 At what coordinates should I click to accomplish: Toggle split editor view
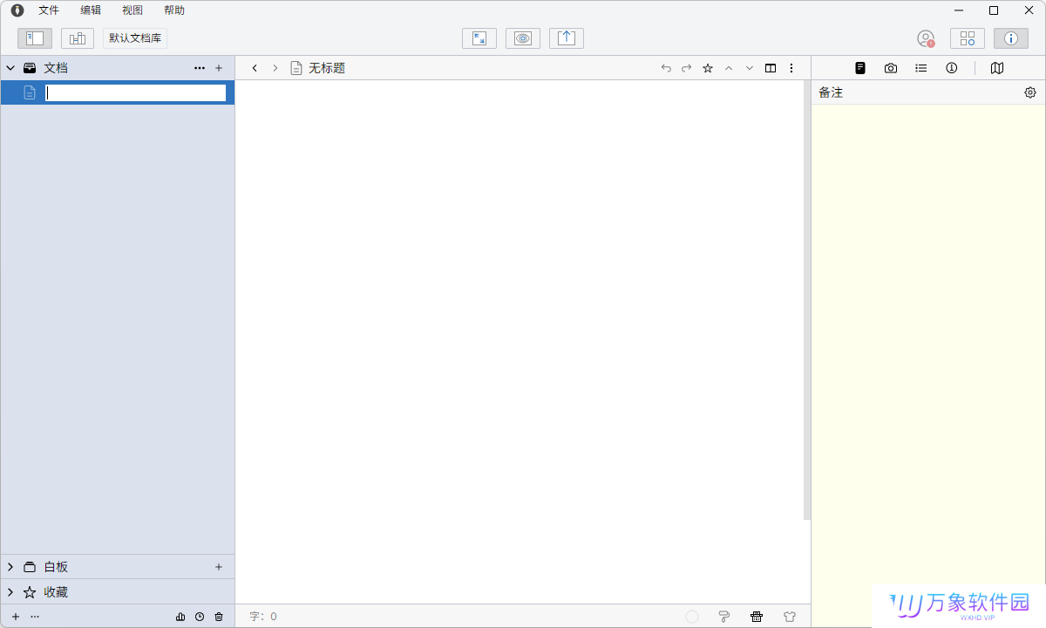[x=771, y=68]
